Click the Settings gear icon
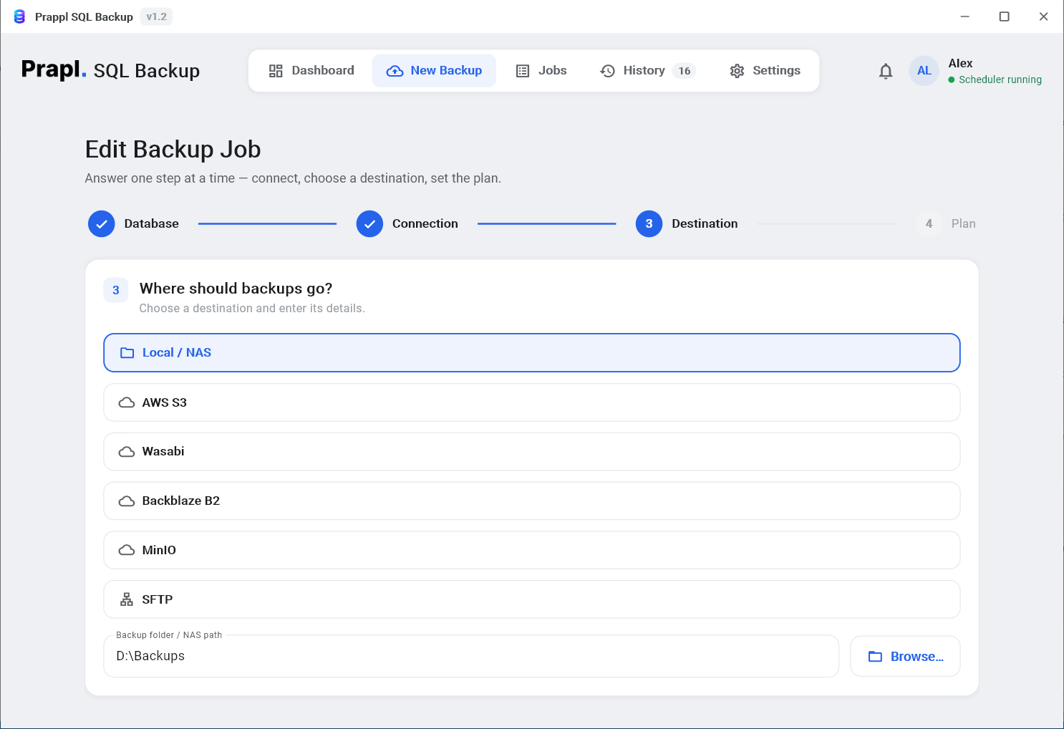Screen dimensions: 1064x729 [737, 71]
